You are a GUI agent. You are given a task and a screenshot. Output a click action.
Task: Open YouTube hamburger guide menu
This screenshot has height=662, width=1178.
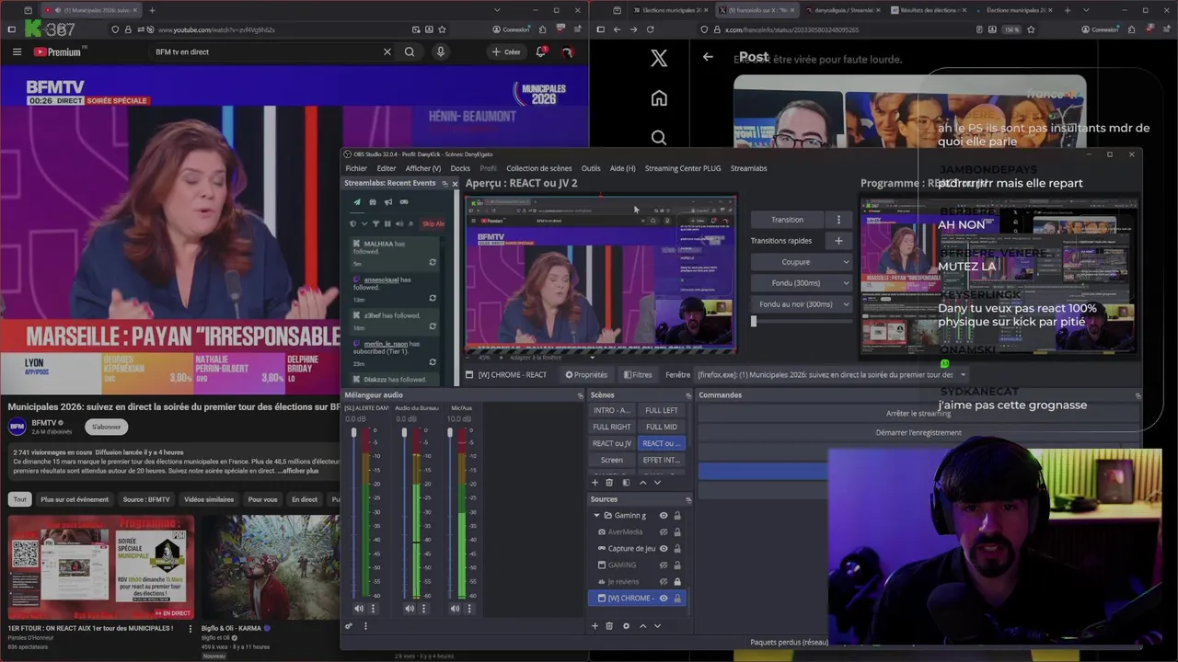[17, 51]
